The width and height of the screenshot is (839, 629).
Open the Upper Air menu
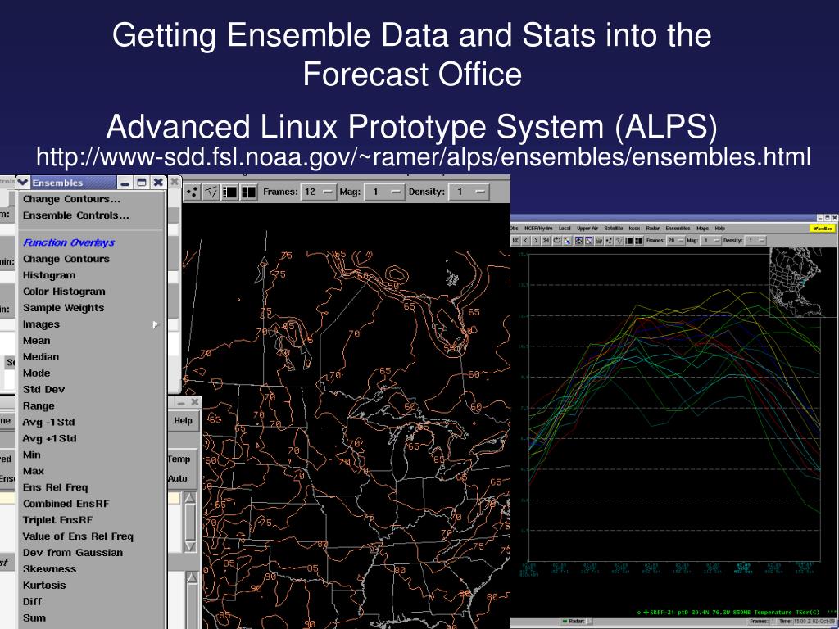coord(587,229)
